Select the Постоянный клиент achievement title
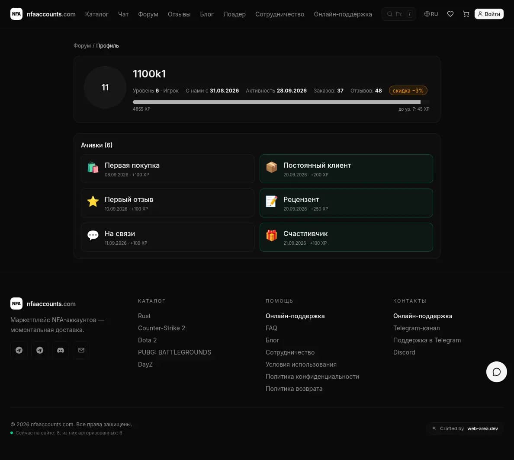 coord(317,166)
